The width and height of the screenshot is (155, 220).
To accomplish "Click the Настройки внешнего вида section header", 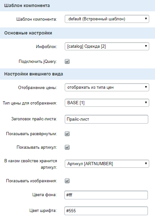I will [x=77, y=74].
